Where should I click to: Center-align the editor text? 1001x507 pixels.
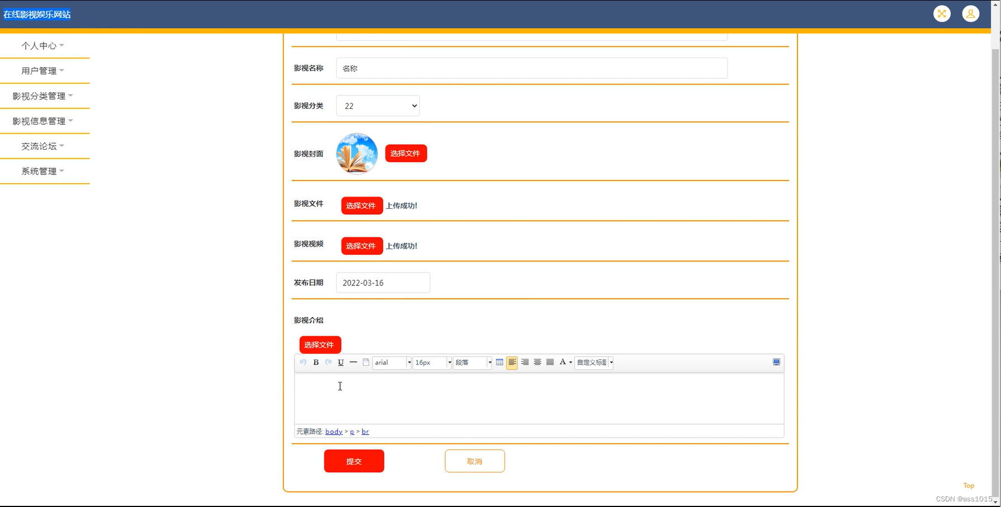(537, 362)
